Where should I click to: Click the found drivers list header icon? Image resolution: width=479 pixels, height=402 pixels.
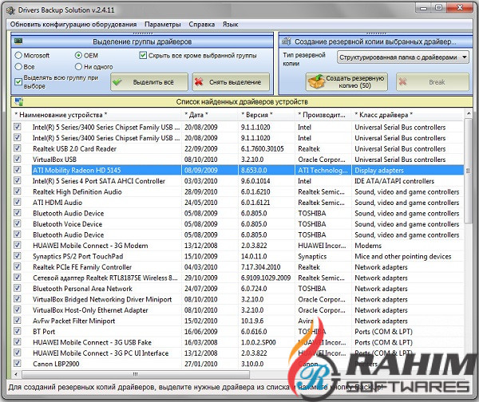(18, 101)
